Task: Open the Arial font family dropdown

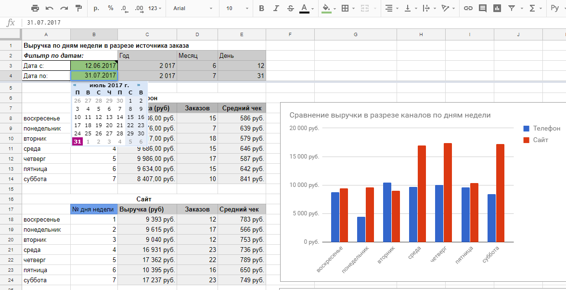Action: pyautogui.click(x=193, y=8)
